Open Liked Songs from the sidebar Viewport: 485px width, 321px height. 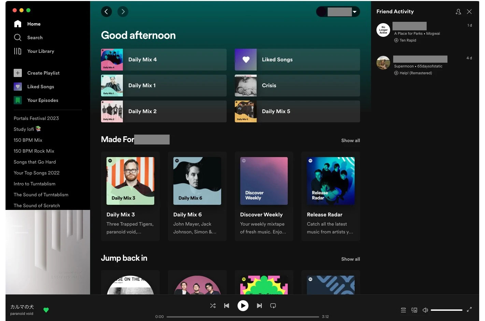coord(34,87)
